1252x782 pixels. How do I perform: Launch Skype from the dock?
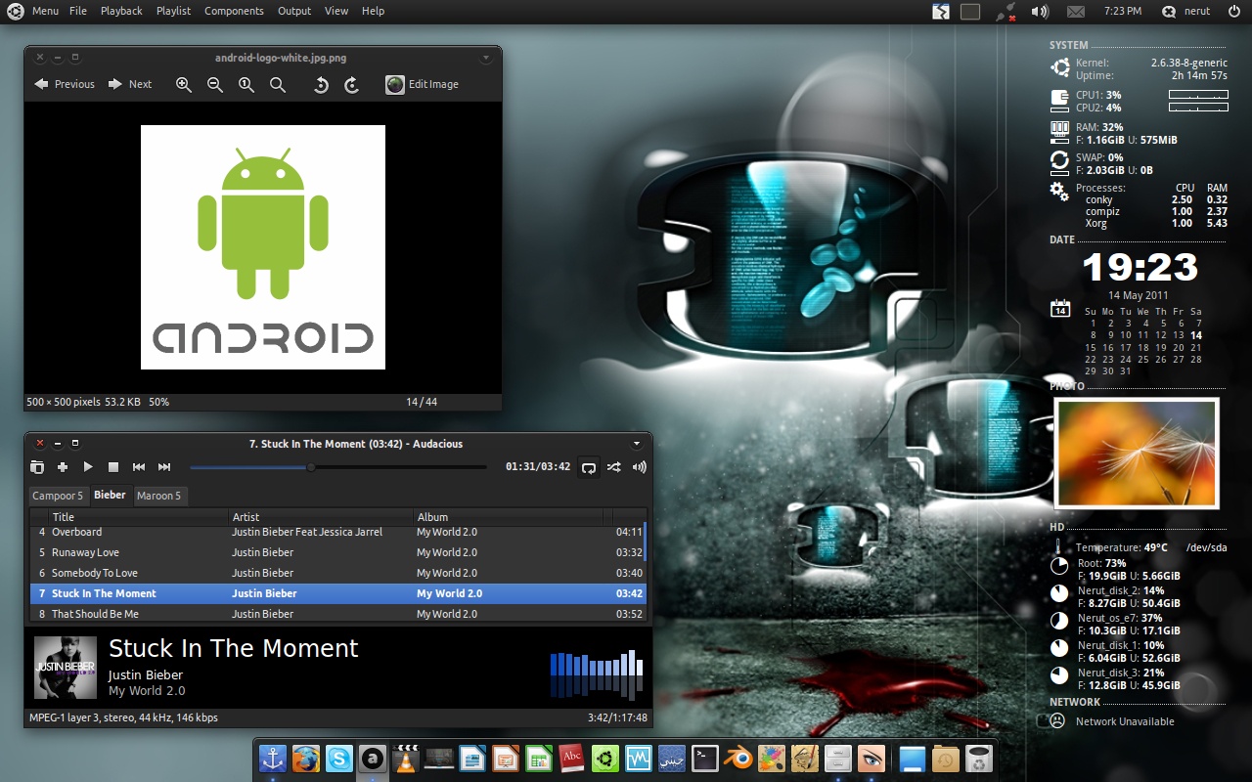(339, 758)
